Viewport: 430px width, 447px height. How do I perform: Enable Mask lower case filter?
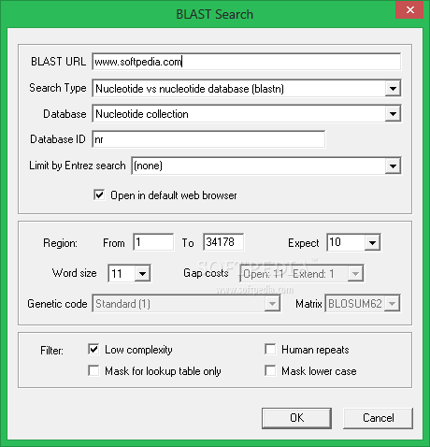click(270, 371)
